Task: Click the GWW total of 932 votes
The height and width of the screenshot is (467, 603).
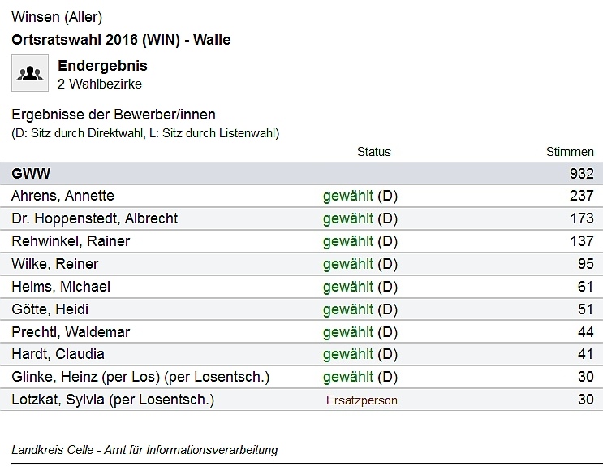Action: coord(581,173)
